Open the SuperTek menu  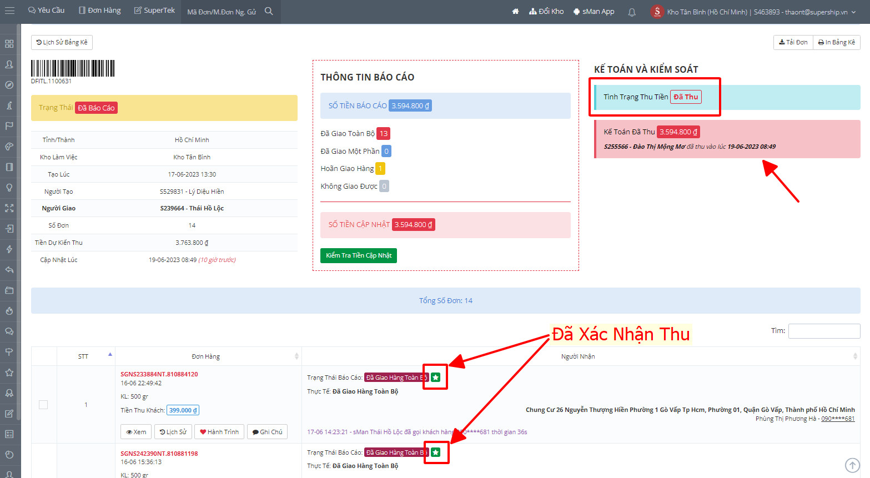click(154, 11)
